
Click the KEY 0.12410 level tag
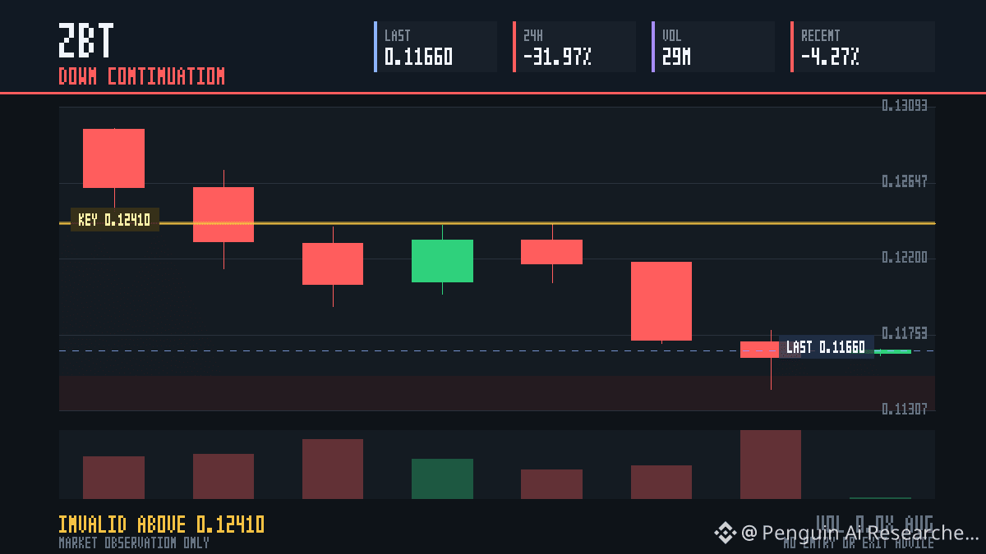[x=114, y=219]
